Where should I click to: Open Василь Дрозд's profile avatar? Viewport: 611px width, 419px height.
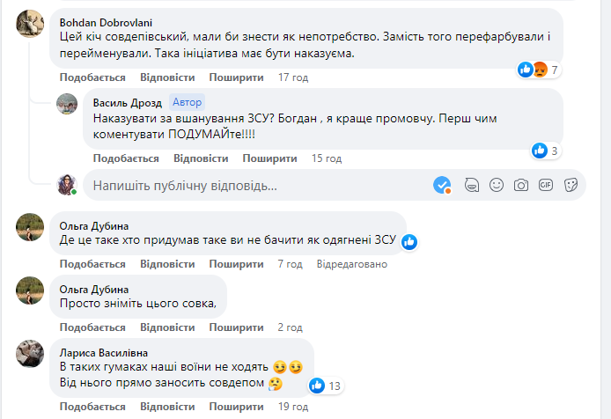68,105
